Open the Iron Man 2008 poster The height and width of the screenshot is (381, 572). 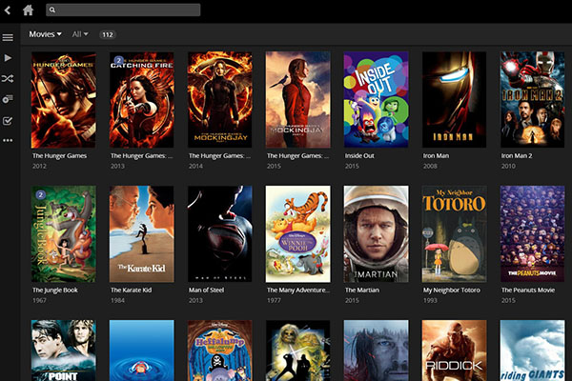tap(454, 100)
